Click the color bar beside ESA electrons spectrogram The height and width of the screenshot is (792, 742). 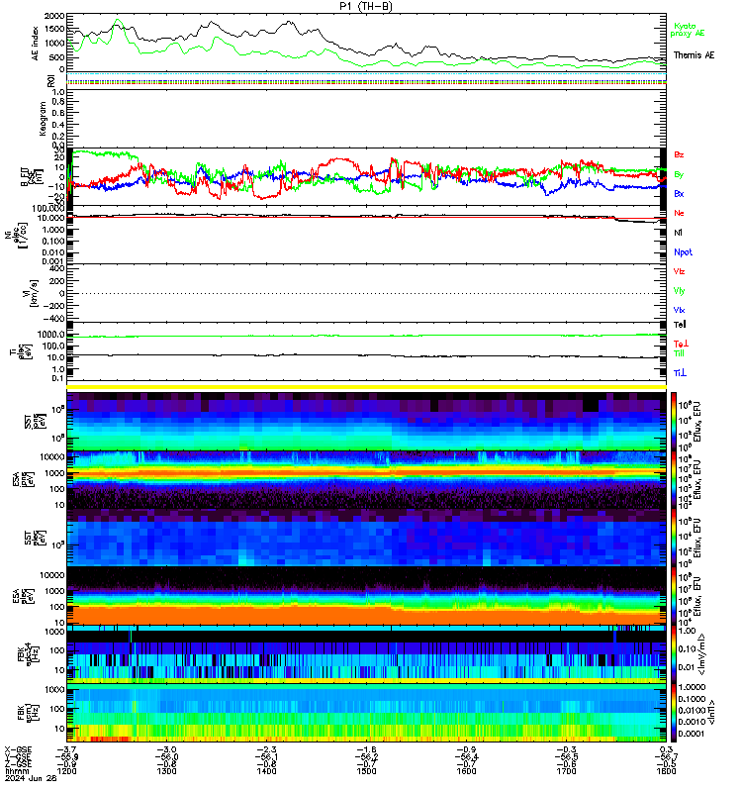point(674,596)
